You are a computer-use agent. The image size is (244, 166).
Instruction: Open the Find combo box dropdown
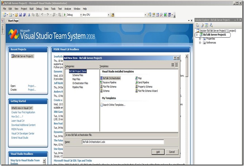coord(145,15)
